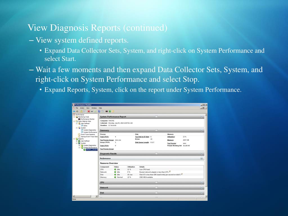Click the Utilization column header
Image resolution: width=288 pixels, height=216 pixels.
(131, 167)
